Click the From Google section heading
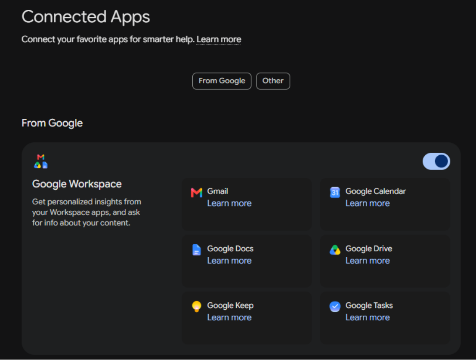The image size is (476, 360). click(x=52, y=123)
